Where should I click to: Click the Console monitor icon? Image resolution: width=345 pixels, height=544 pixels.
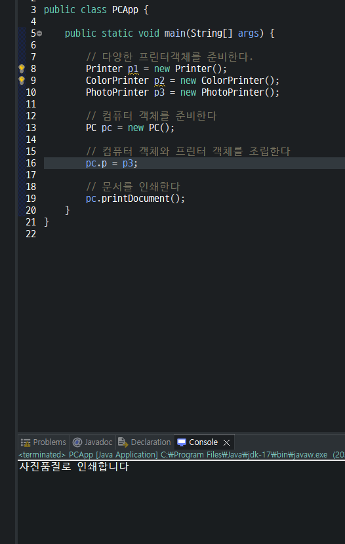coord(182,442)
